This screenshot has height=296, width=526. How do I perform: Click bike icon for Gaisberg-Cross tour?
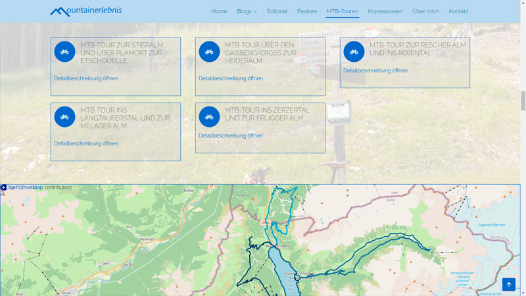[x=209, y=52]
